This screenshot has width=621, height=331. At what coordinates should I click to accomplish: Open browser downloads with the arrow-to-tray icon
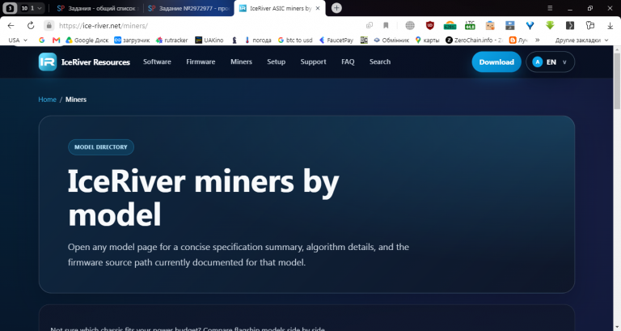pyautogui.click(x=610, y=25)
